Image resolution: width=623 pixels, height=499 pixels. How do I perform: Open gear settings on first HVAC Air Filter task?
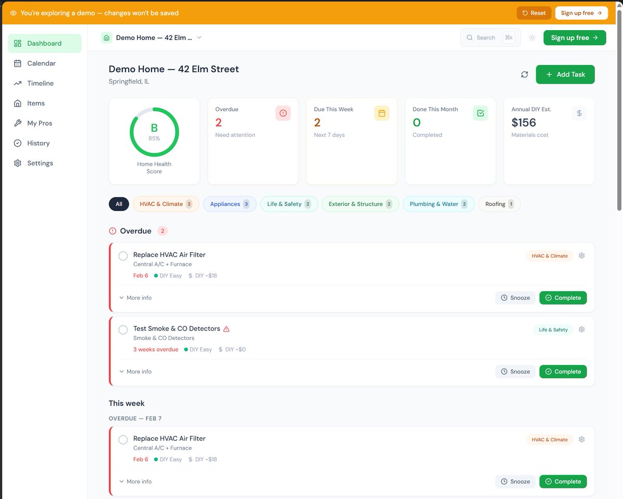581,256
